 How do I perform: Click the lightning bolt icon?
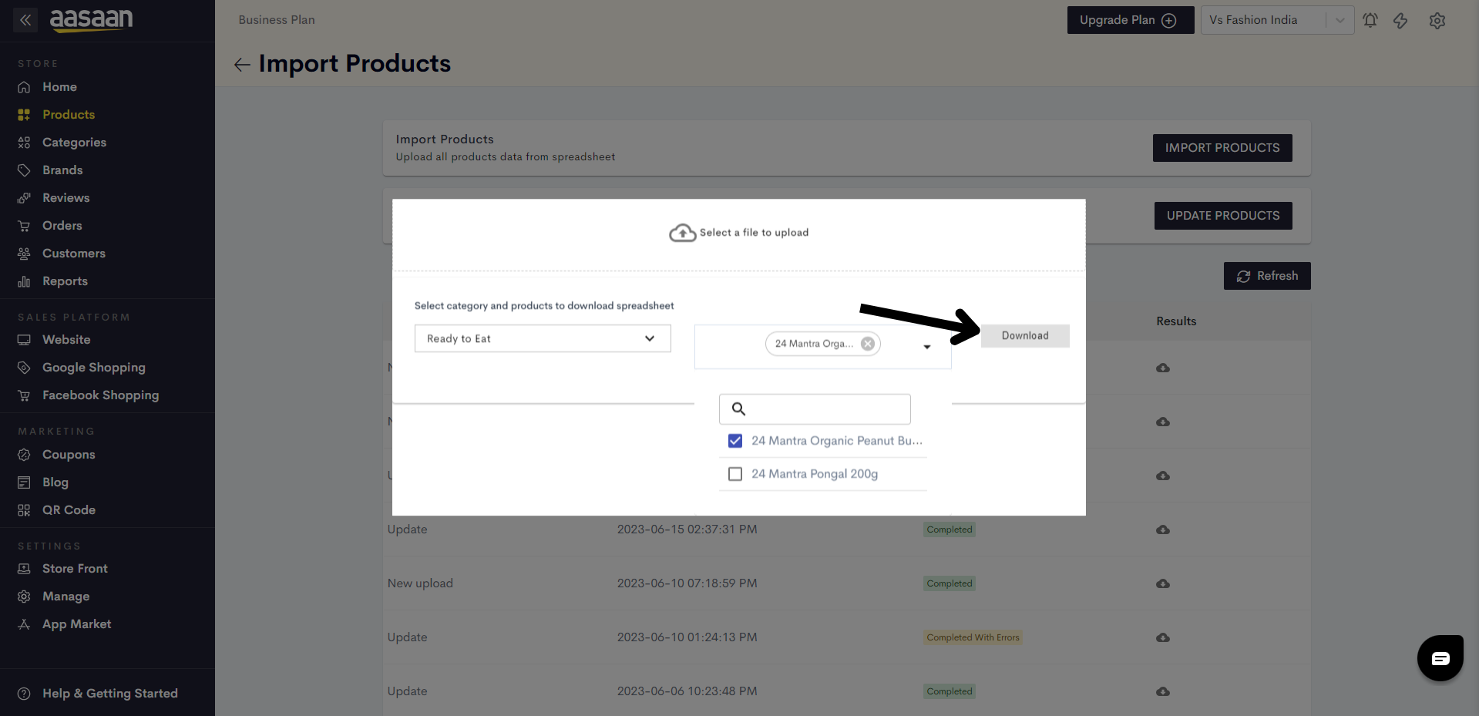coord(1400,21)
